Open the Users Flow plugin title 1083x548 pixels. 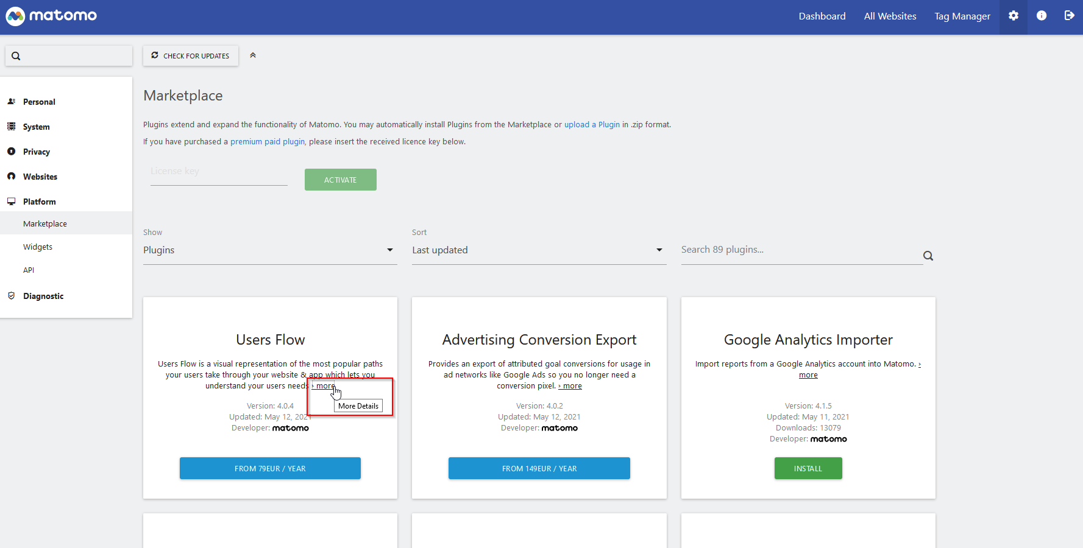[x=271, y=340]
